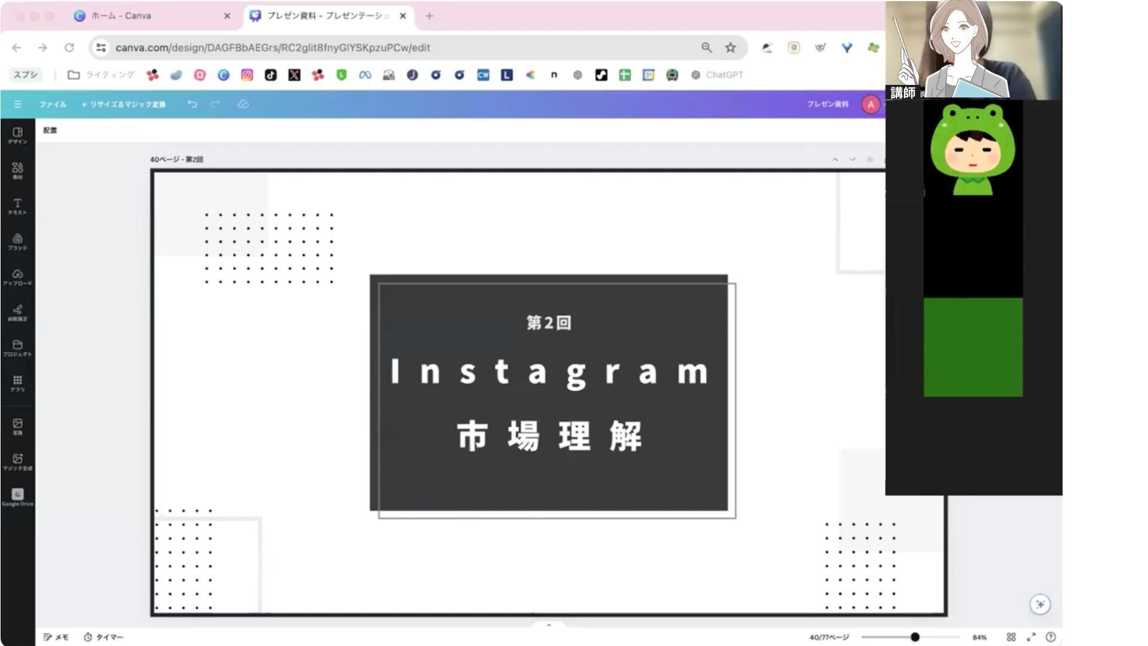The height and width of the screenshot is (646, 1148).
Task: Click the 84% zoom percentage
Action: [979, 637]
